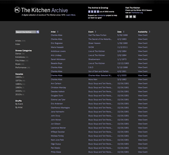
Task: Filter by the 2010's decade
Action: click(x=18, y=94)
